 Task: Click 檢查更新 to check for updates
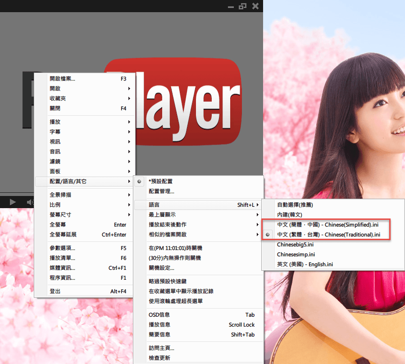click(159, 358)
